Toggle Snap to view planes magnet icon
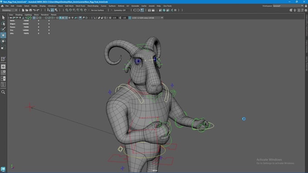The image size is (308, 173). [82, 10]
